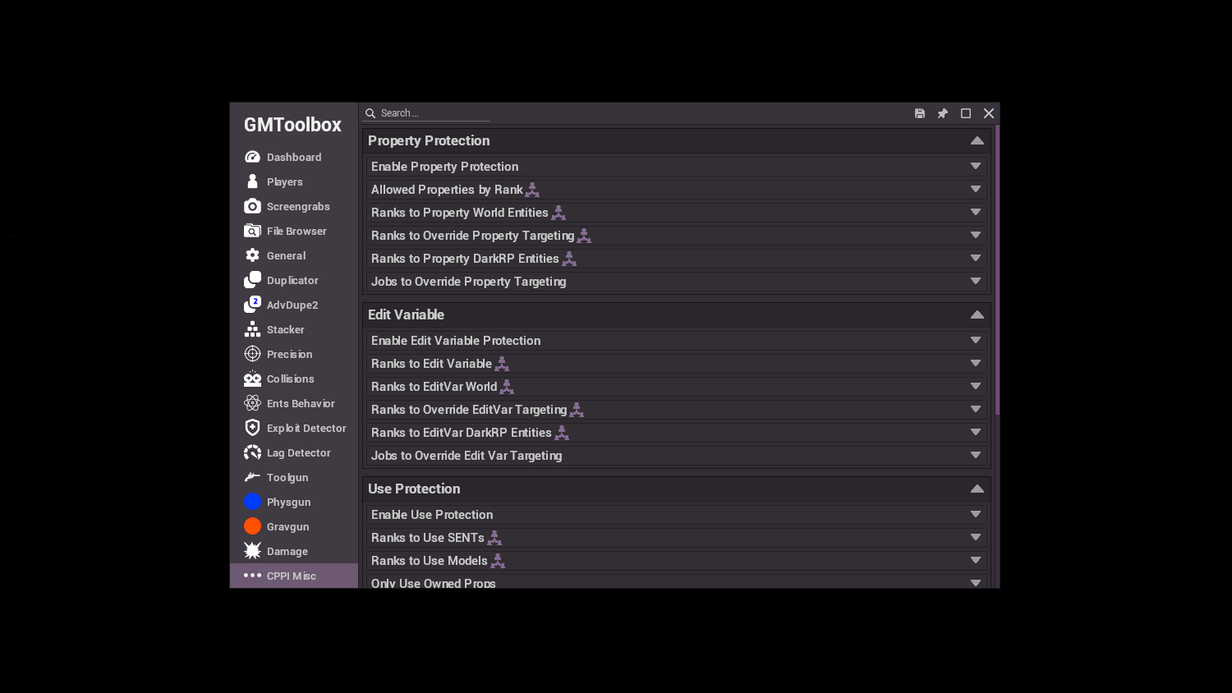Click the Stacker blocks icon
1232x693 pixels.
[x=252, y=329]
